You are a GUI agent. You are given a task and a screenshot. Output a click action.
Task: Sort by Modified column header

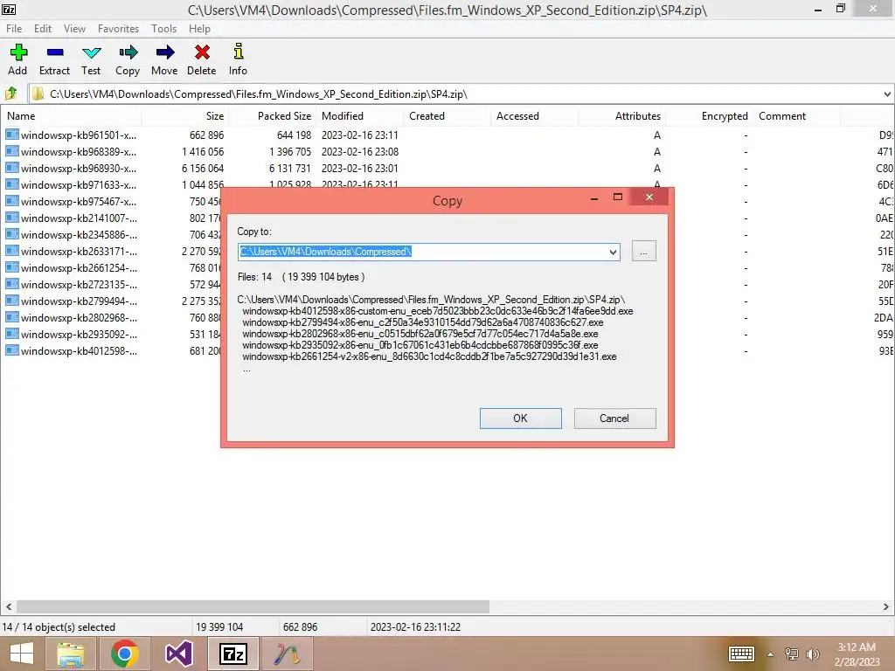359,116
